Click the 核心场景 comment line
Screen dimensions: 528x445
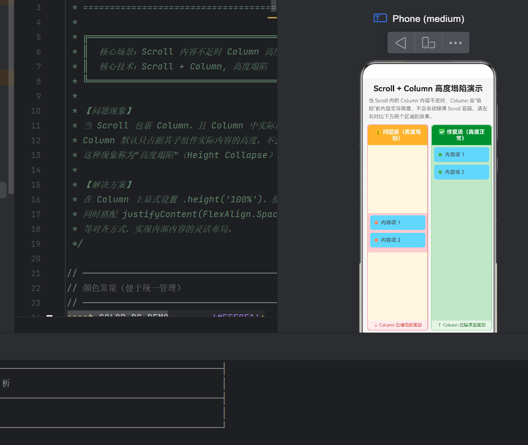[188, 51]
